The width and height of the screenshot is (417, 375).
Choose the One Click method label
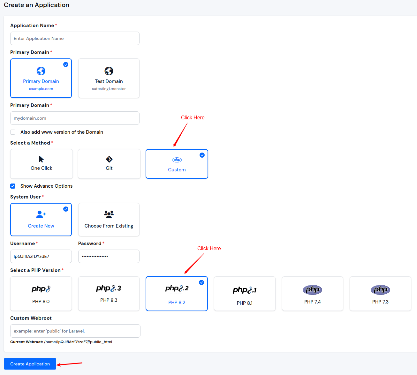(x=42, y=168)
